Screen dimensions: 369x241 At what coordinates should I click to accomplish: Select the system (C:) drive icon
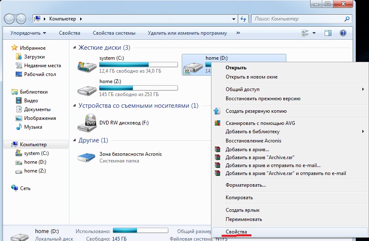(x=87, y=66)
